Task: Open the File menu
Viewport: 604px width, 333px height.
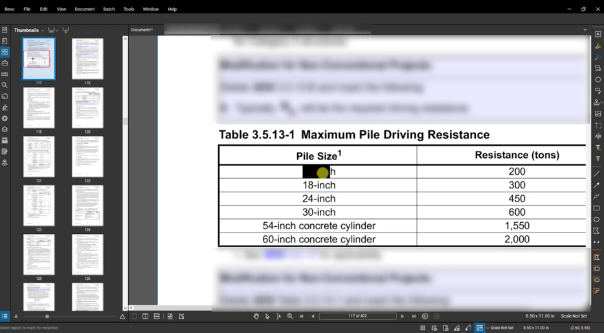Action: point(27,9)
